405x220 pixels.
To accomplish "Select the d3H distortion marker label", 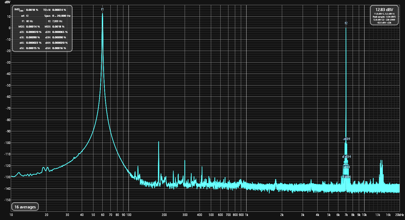I will click(347, 139).
